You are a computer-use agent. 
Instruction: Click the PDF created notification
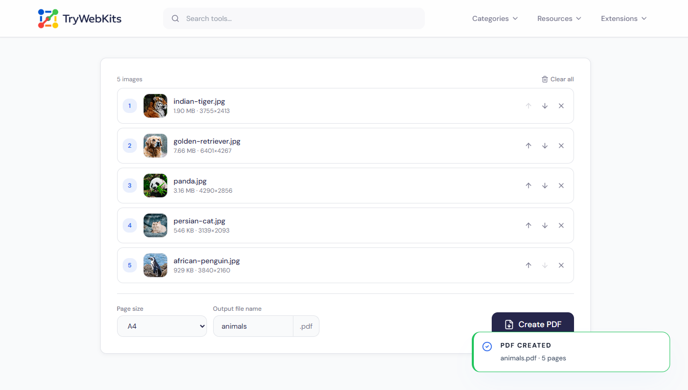pyautogui.click(x=571, y=352)
